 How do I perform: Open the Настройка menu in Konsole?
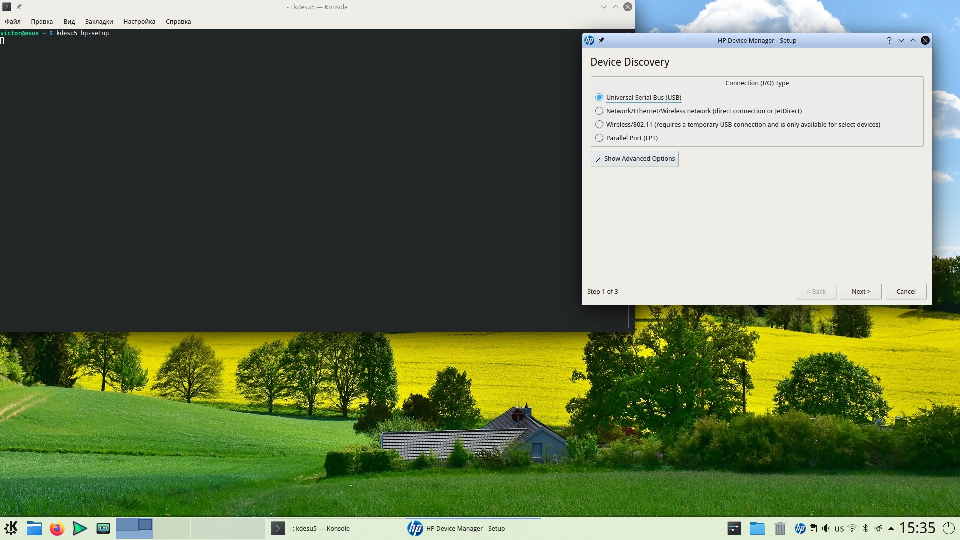pyautogui.click(x=139, y=21)
